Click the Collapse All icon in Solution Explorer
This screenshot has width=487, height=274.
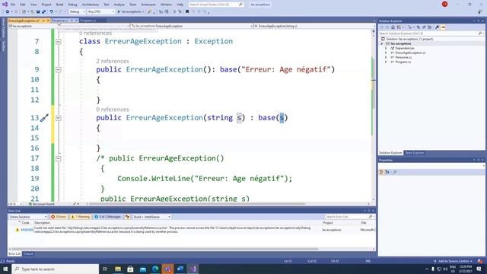coord(424,27)
